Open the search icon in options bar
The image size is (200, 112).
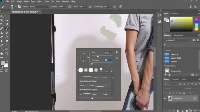click(x=191, y=7)
